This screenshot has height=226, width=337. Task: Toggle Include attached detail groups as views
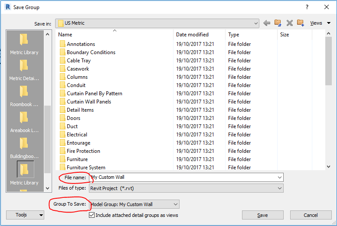pos(92,215)
